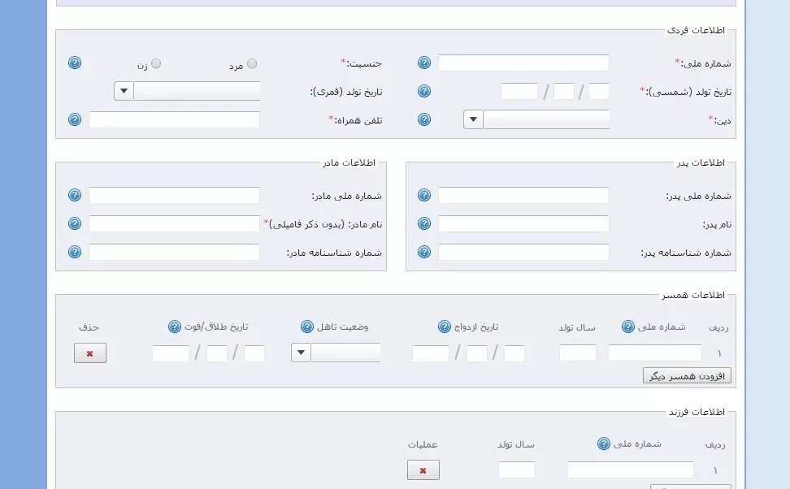This screenshot has width=790, height=489.
Task: Show help for تلفن همراه field
Action: (75, 119)
